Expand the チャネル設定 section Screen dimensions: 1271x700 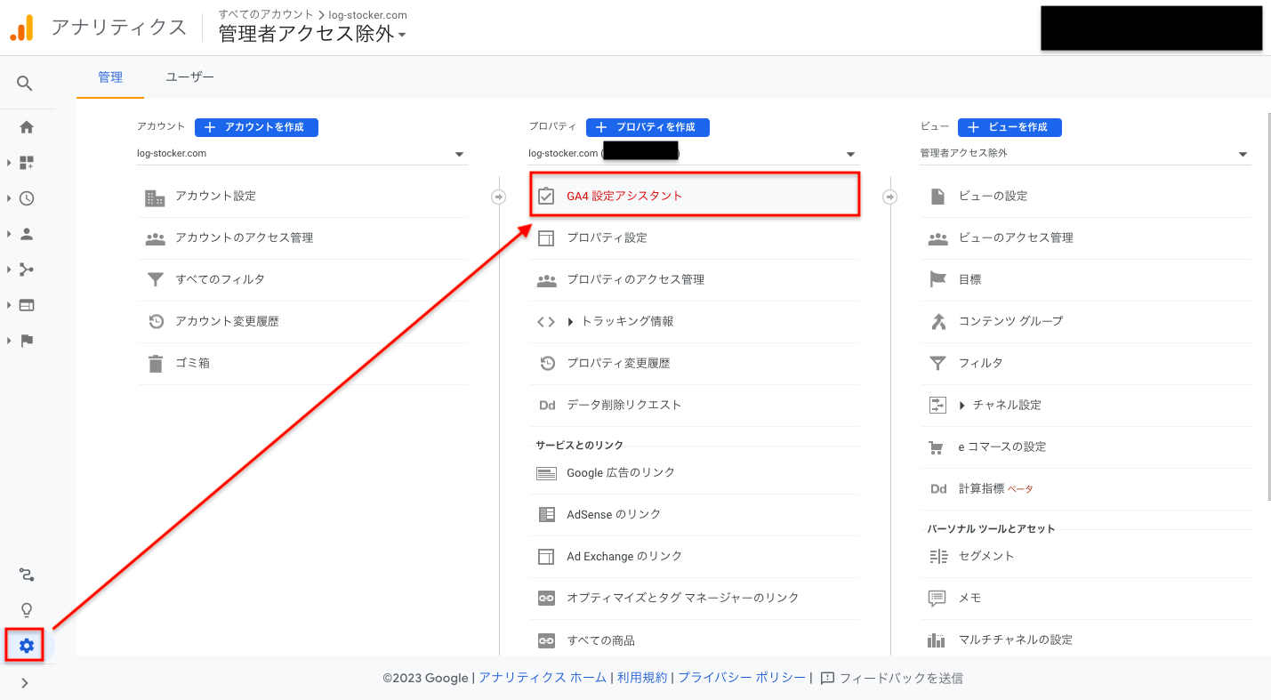pyautogui.click(x=1000, y=405)
